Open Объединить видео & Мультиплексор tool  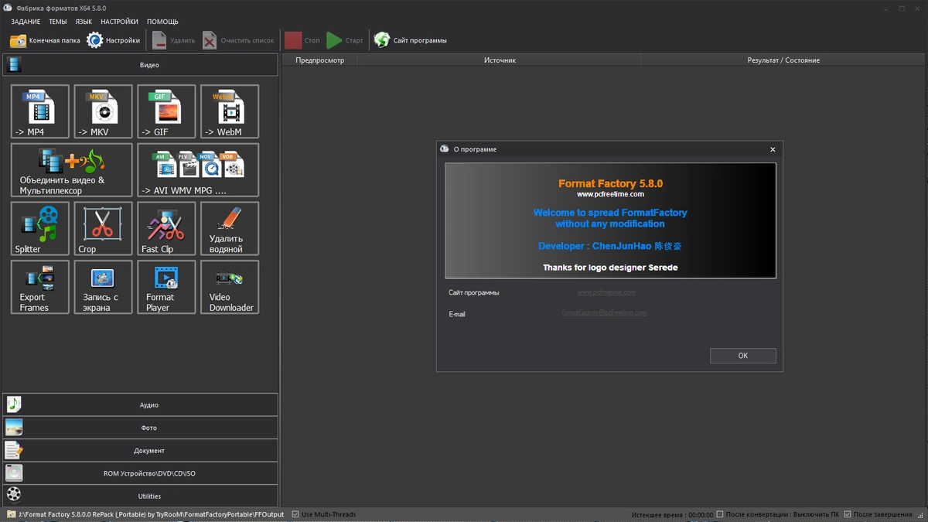pyautogui.click(x=72, y=170)
